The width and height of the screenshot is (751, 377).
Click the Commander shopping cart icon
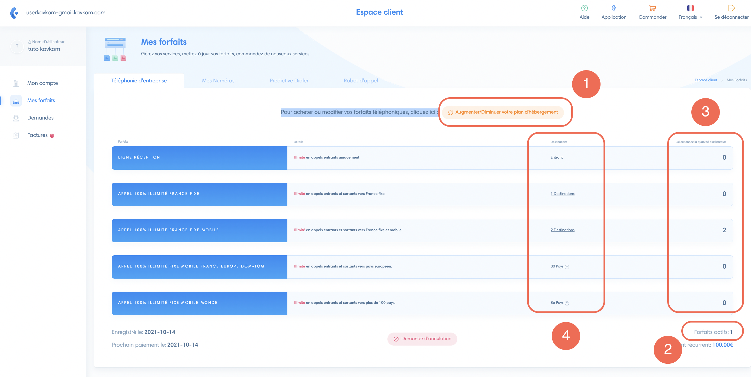click(652, 8)
